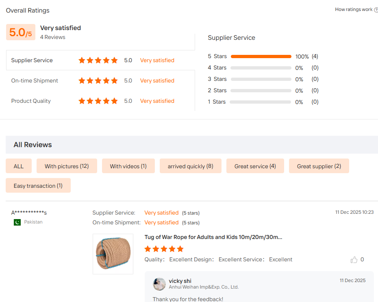Image resolution: width=378 pixels, height=302 pixels.
Task: Click the rope product thumbnail image
Action: pyautogui.click(x=113, y=254)
